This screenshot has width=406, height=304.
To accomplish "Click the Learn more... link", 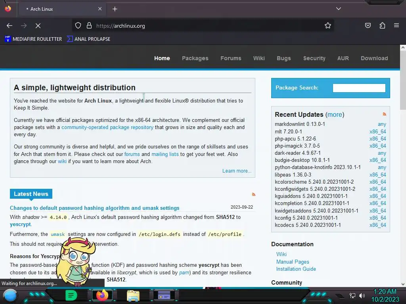I will point(237,171).
